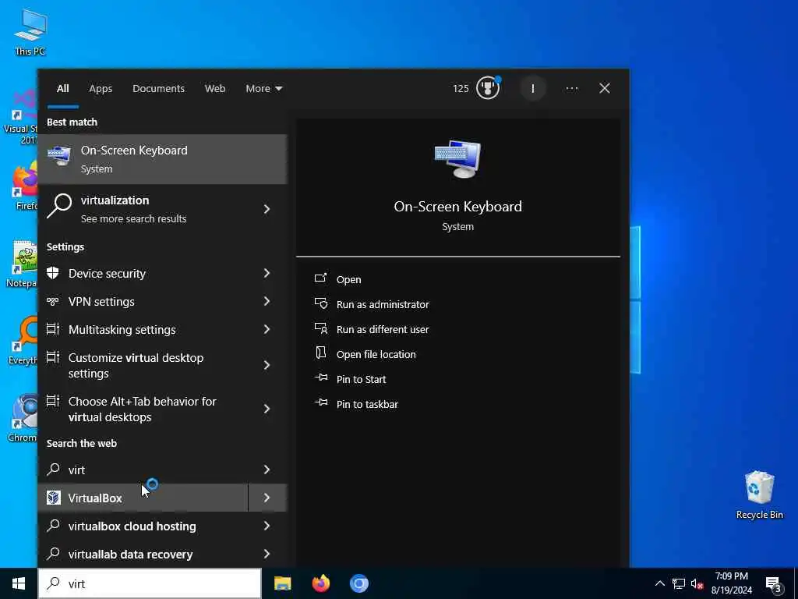Click the Device security shield icon
Viewport: 798px width, 599px height.
53,273
